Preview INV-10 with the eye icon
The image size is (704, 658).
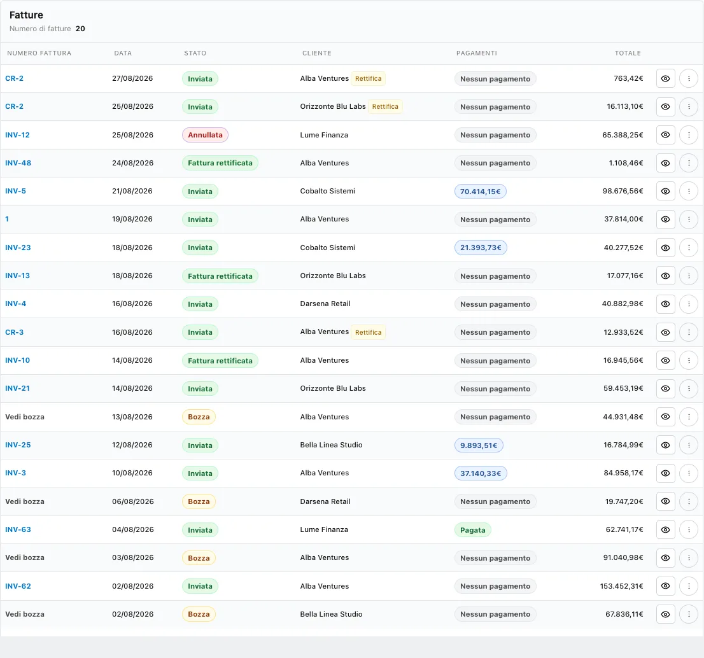pyautogui.click(x=665, y=360)
